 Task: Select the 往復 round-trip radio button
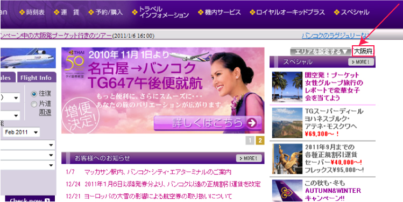point(34,94)
